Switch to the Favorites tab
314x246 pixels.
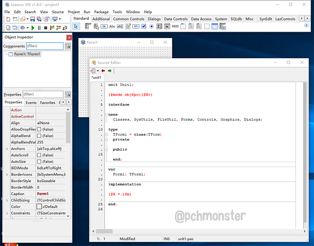coord(48,102)
